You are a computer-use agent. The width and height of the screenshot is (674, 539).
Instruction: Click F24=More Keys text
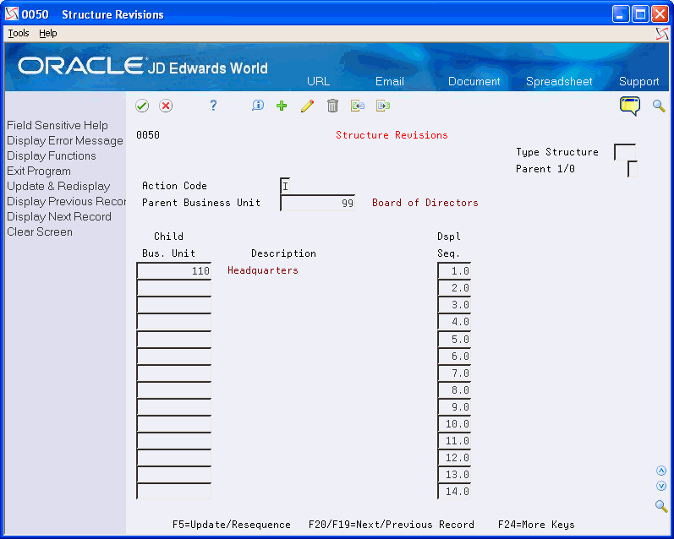[536, 525]
